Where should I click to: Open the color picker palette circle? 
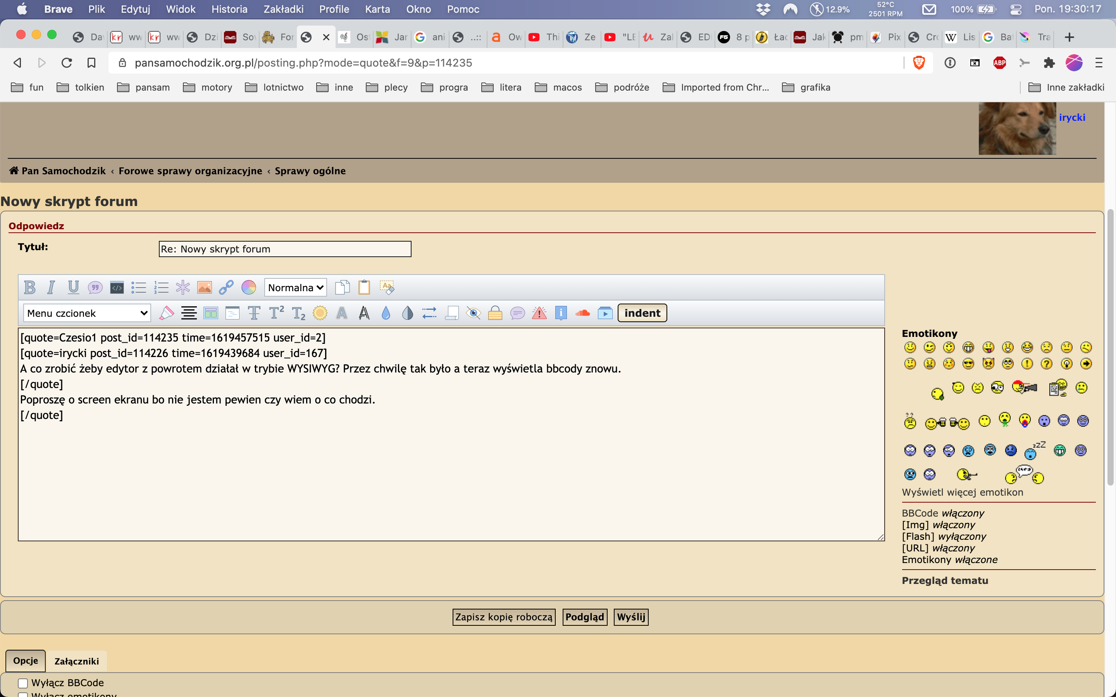[x=248, y=287]
